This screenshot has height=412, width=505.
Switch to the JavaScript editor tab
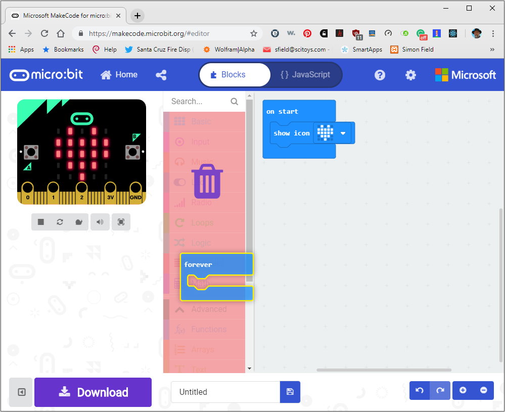(x=305, y=75)
